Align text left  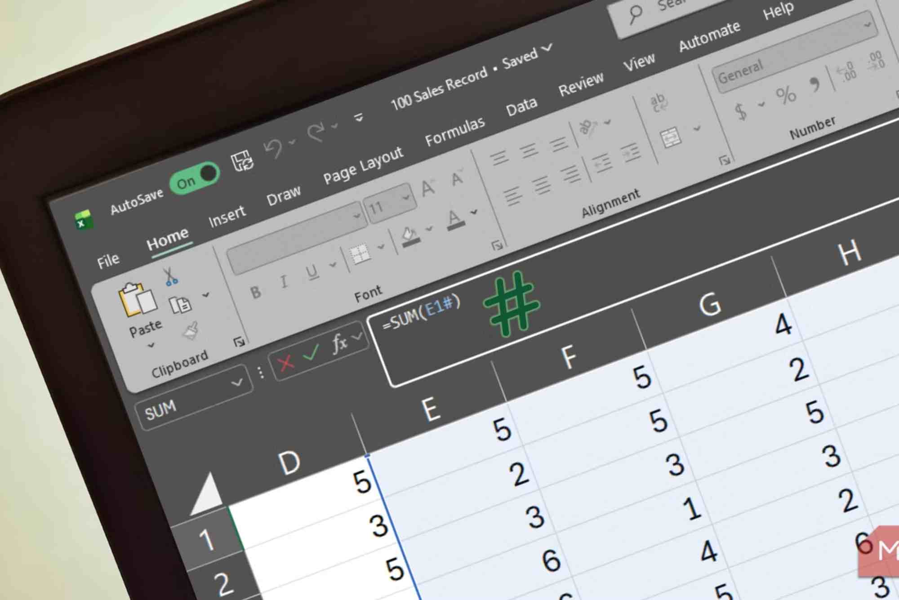pos(512,196)
